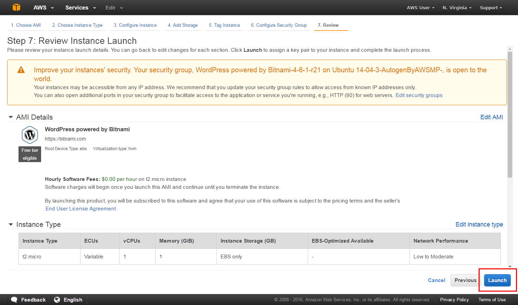518x305 pixels.
Task: Click the English language selector
Action: tap(69, 300)
